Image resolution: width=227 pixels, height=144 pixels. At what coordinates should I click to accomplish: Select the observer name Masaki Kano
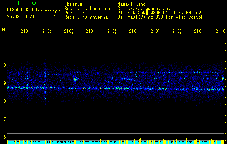[131, 4]
